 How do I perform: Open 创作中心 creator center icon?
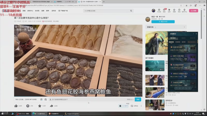184,11
